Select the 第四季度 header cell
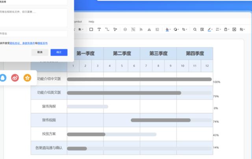The width and height of the screenshot is (252, 159). pos(195,54)
